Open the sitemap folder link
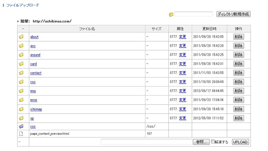The width and height of the screenshot is (268, 151). tap(36, 109)
